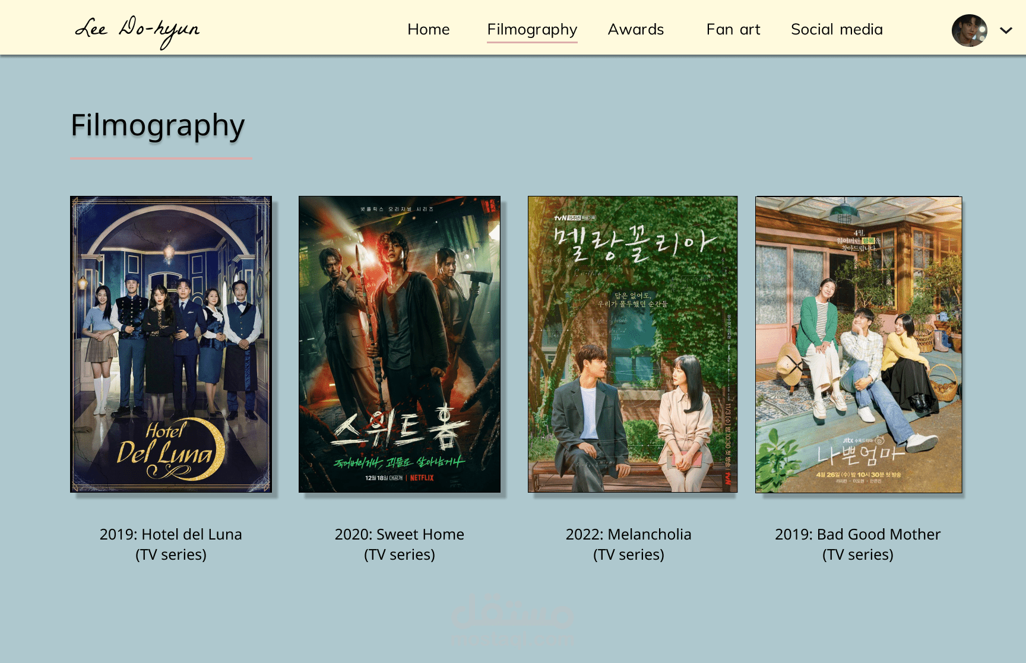The width and height of the screenshot is (1026, 663).
Task: View the Melancholia poster
Action: (632, 344)
